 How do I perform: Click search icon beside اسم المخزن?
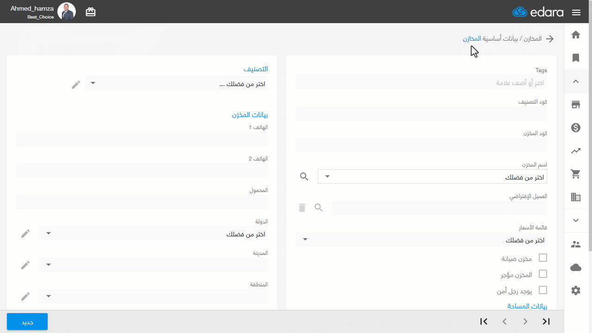[x=304, y=176]
